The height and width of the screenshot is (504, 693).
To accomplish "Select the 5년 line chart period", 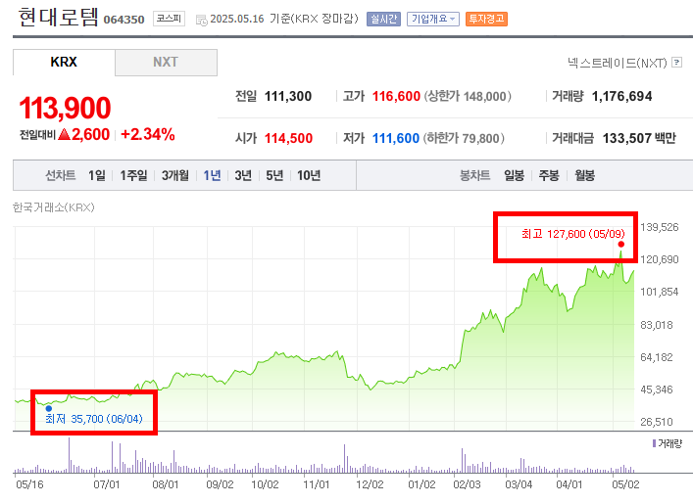I will (274, 175).
